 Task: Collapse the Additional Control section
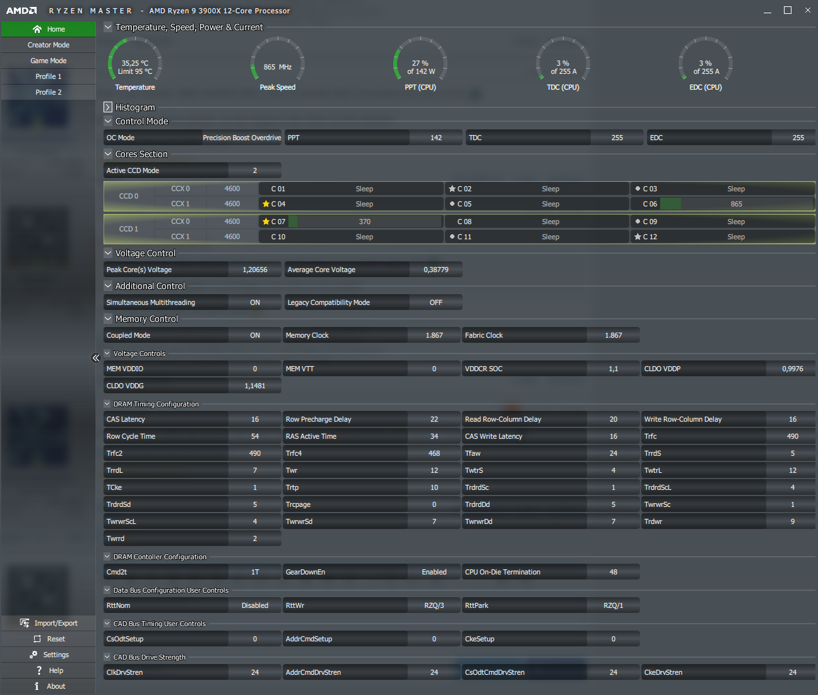tap(108, 286)
